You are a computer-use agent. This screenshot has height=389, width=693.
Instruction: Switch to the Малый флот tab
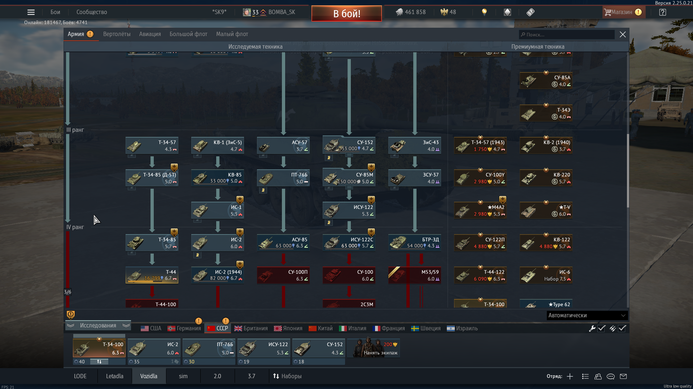(232, 34)
